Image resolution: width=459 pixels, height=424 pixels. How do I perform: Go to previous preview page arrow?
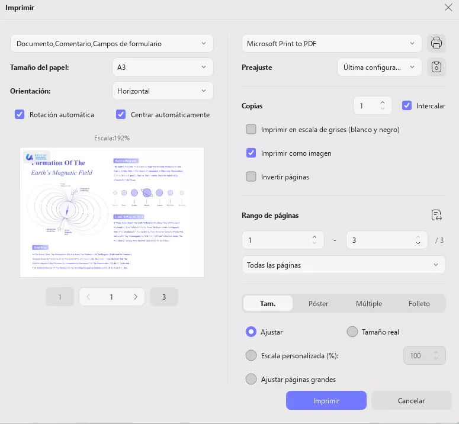pyautogui.click(x=88, y=297)
